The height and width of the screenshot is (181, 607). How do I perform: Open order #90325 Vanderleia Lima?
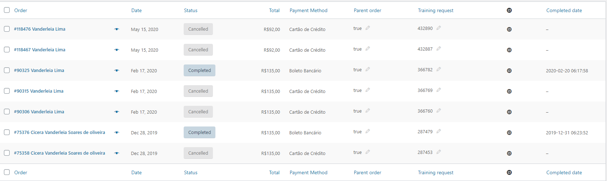[x=39, y=71]
